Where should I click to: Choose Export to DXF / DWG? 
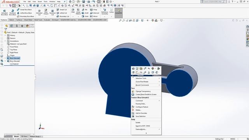tap(146, 126)
